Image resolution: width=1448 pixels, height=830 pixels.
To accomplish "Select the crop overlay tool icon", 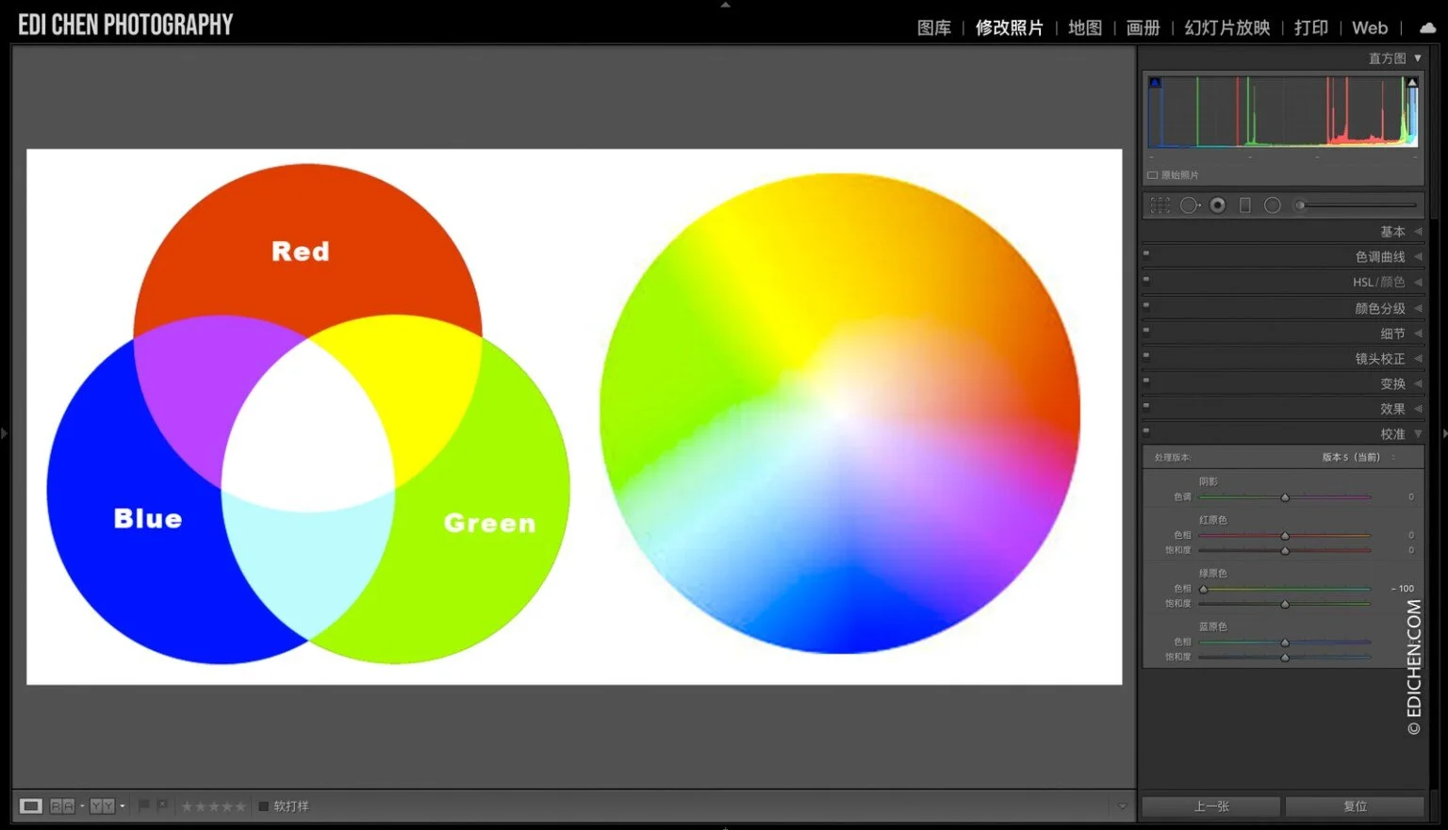I will [1160, 205].
